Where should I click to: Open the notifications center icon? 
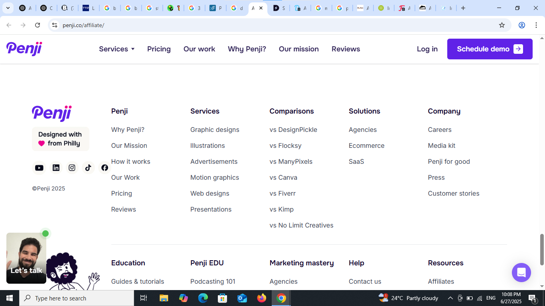tap(532, 298)
